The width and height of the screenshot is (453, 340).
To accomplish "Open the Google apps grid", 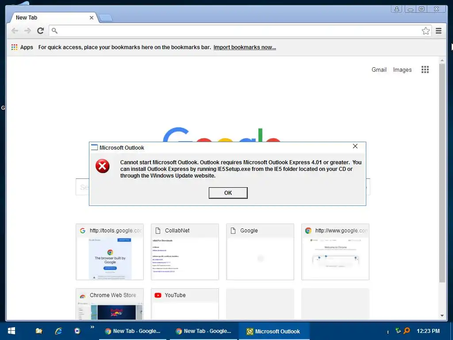I will (425, 70).
